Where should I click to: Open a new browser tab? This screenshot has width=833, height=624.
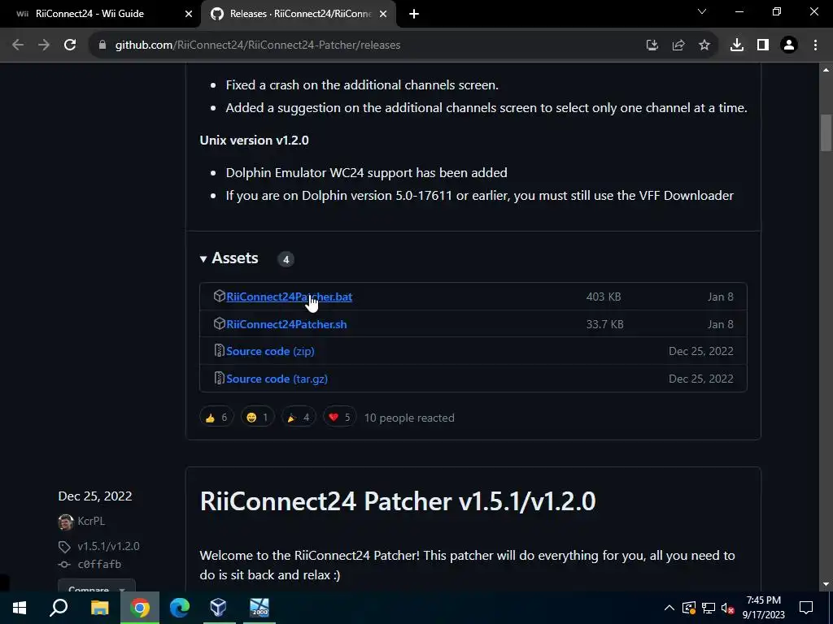click(x=414, y=14)
